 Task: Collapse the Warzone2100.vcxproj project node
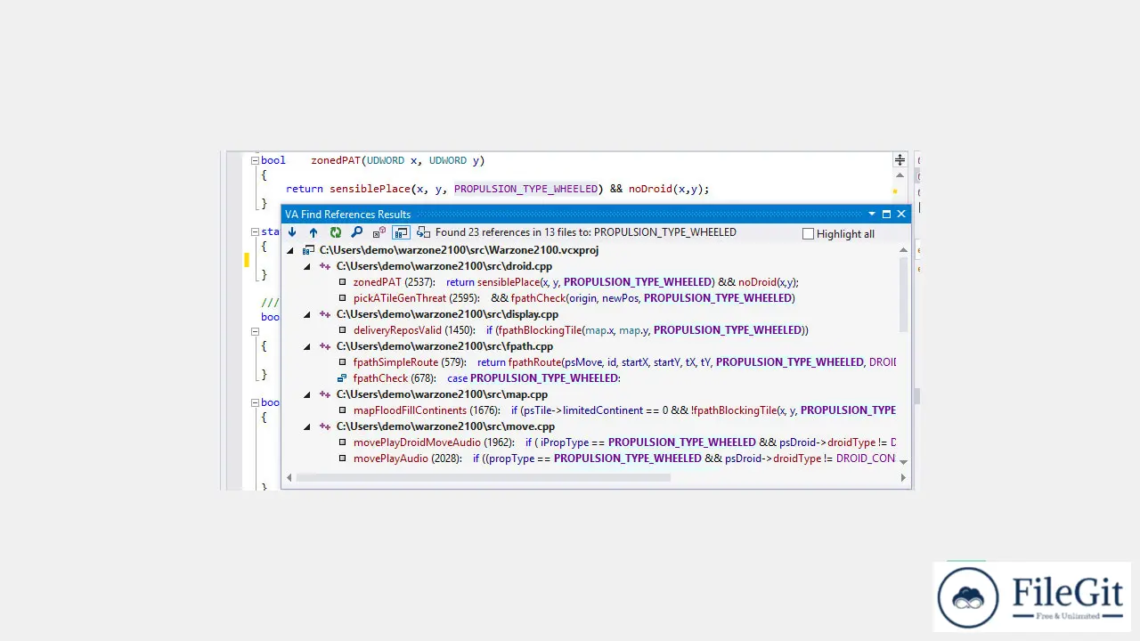click(x=290, y=251)
